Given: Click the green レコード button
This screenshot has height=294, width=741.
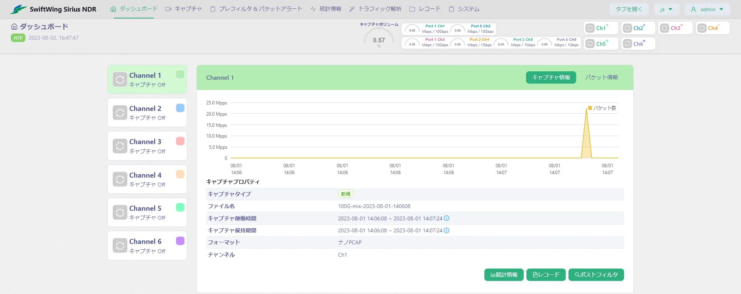Looking at the screenshot, I should (546, 275).
